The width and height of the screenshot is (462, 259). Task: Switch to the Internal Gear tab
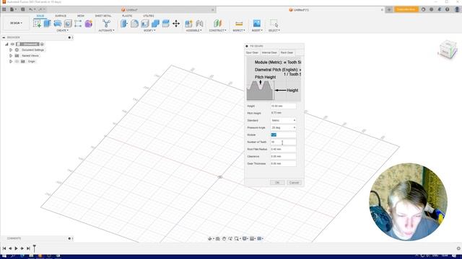point(269,53)
